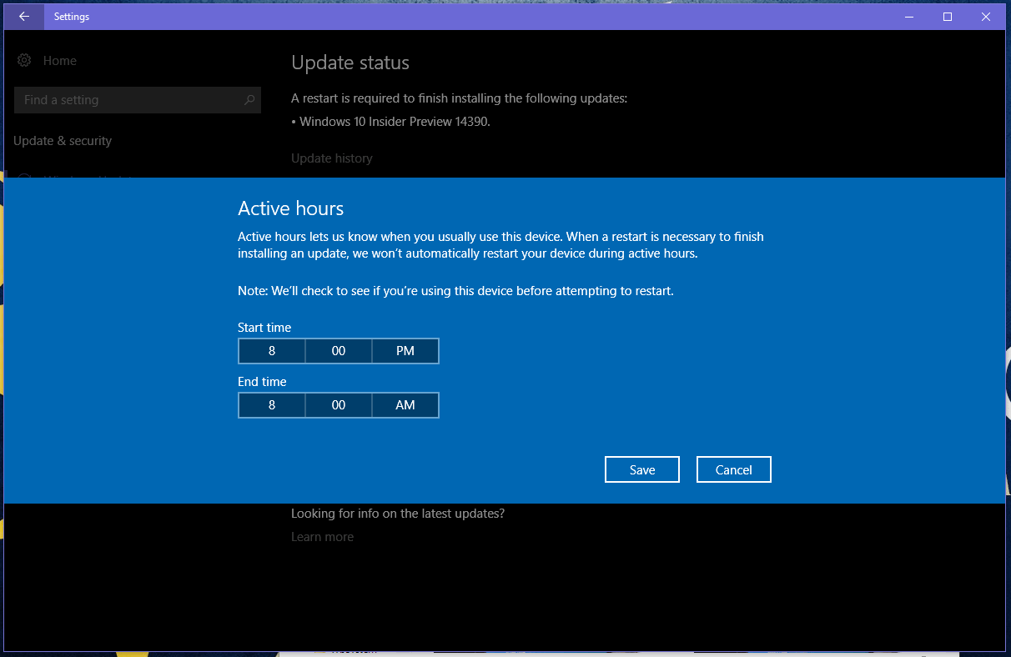Select Update & security heading
1011x657 pixels.
click(63, 140)
